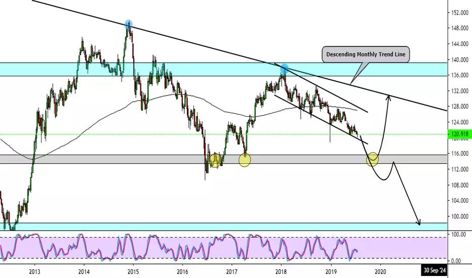This screenshot has height=278, width=472.
Task: Click the 2016 time axis label
Action: click(x=182, y=272)
